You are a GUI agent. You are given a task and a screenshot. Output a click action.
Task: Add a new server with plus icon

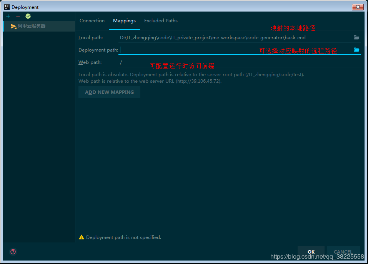click(8, 16)
